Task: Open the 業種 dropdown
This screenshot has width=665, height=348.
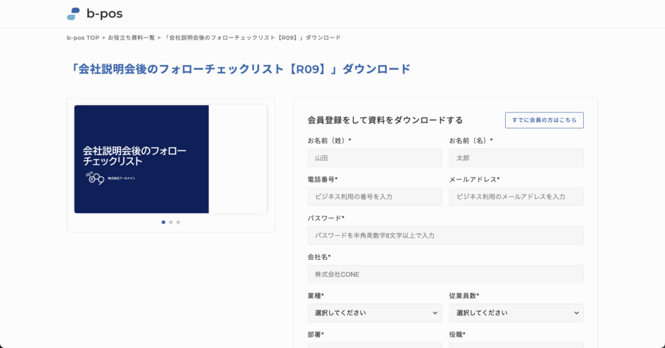Action: (375, 313)
